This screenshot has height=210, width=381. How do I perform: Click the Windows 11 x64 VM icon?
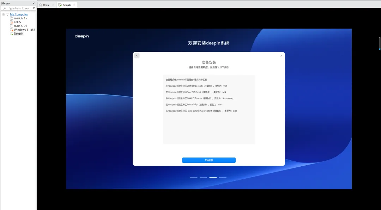point(11,30)
